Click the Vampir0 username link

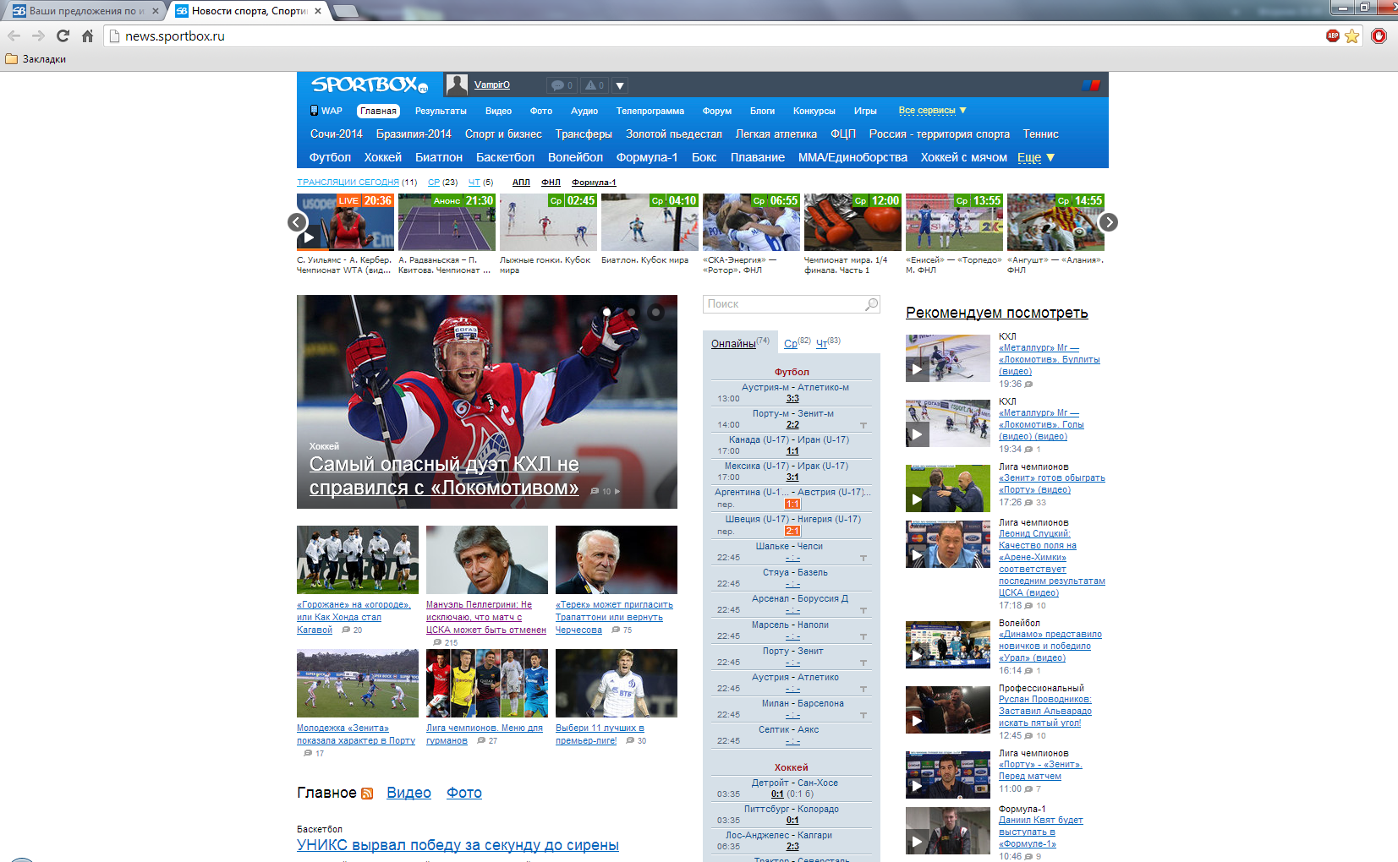pos(491,85)
